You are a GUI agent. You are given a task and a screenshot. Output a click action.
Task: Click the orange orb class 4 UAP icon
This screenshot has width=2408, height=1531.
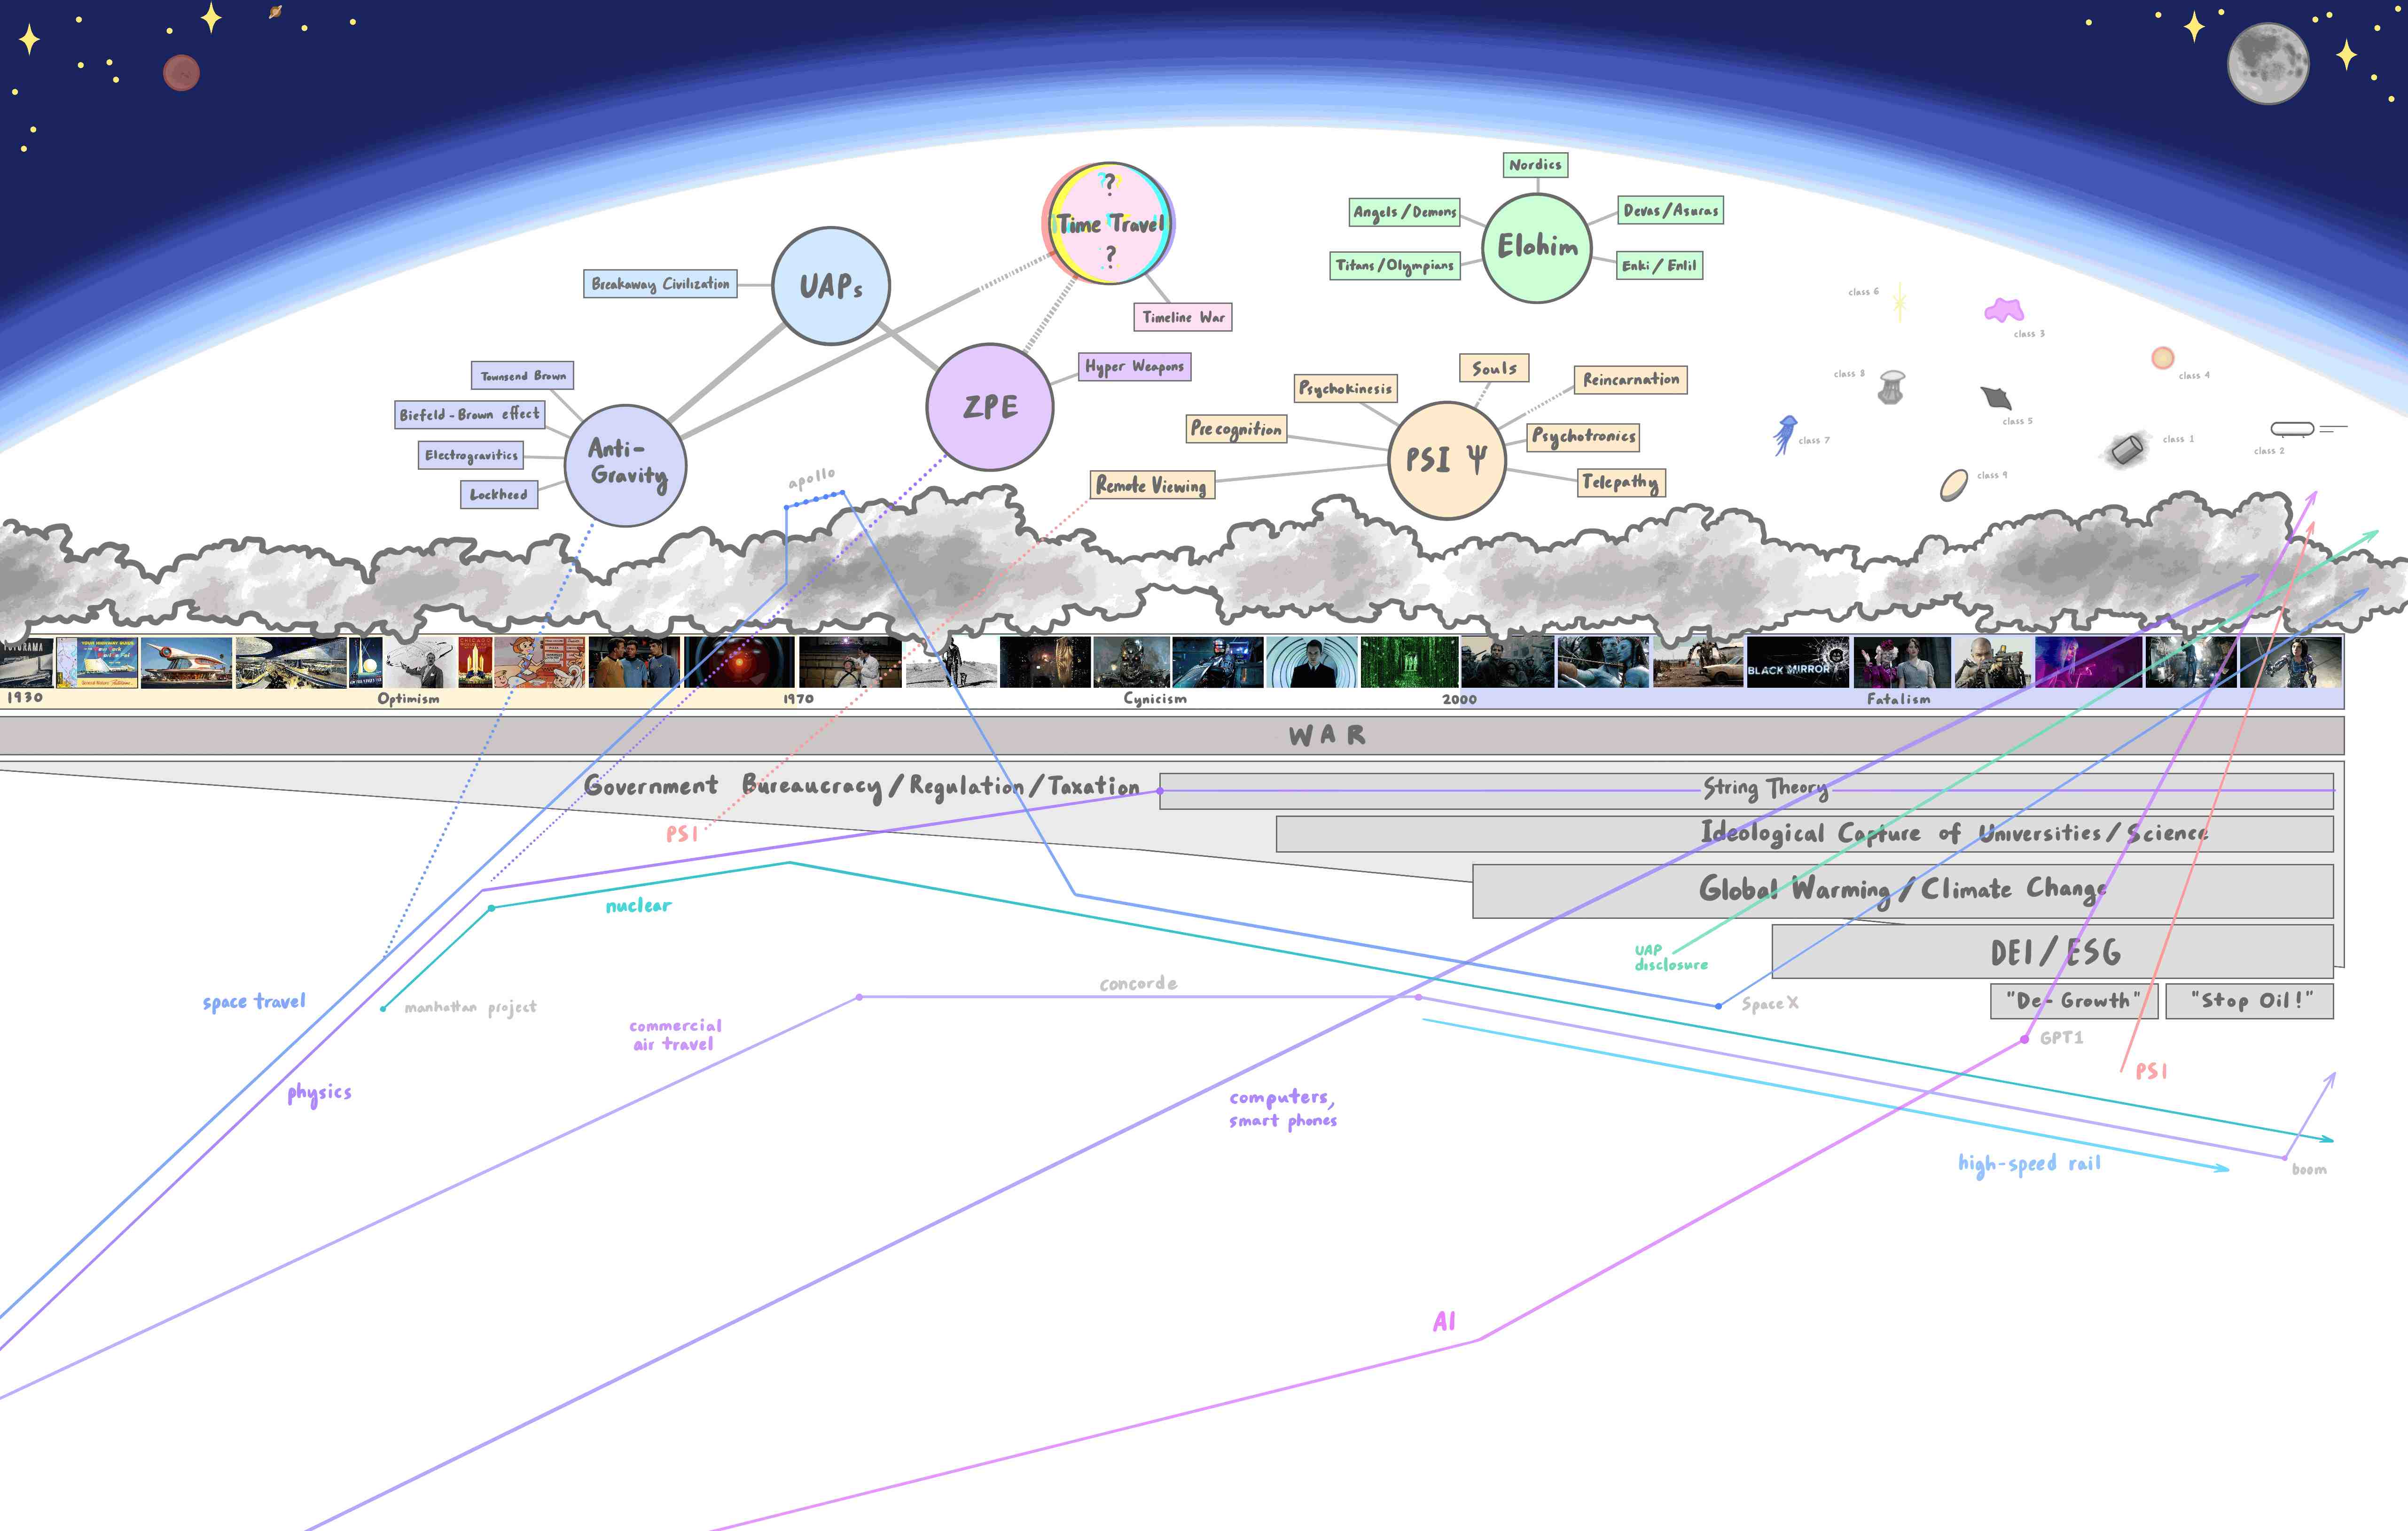pyautogui.click(x=2162, y=358)
